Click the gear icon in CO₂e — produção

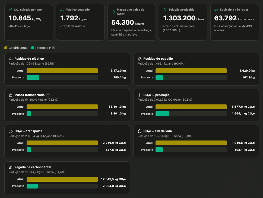[140, 95]
